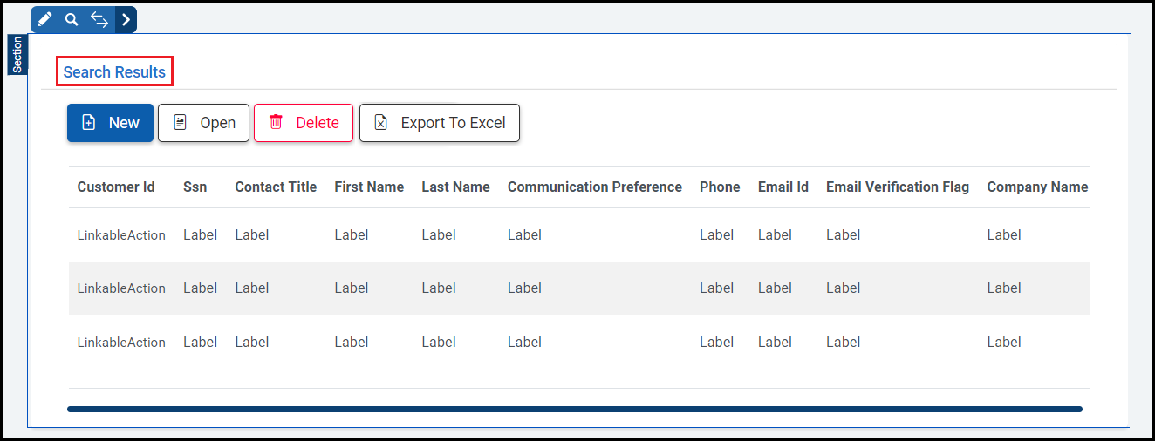Click the Section side tab
The image size is (1155, 441).
pos(17,54)
